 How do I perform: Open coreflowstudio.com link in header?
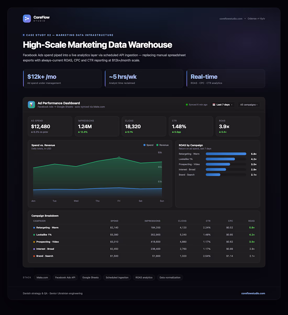(x=231, y=19)
